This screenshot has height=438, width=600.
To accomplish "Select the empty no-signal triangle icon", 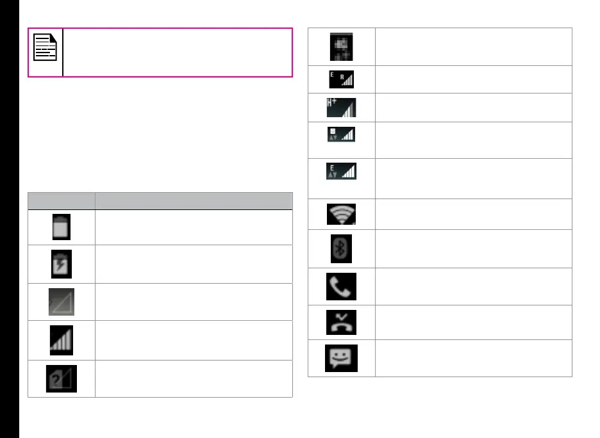I will [x=62, y=302].
